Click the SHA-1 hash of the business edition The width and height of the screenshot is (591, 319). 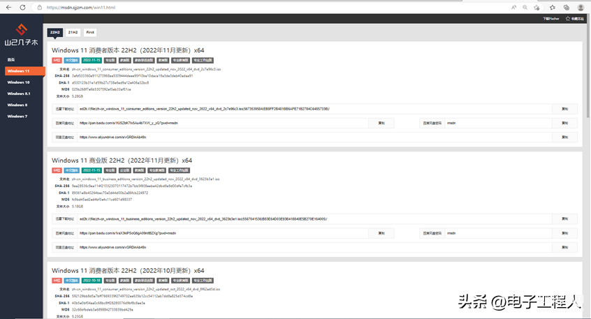click(110, 193)
